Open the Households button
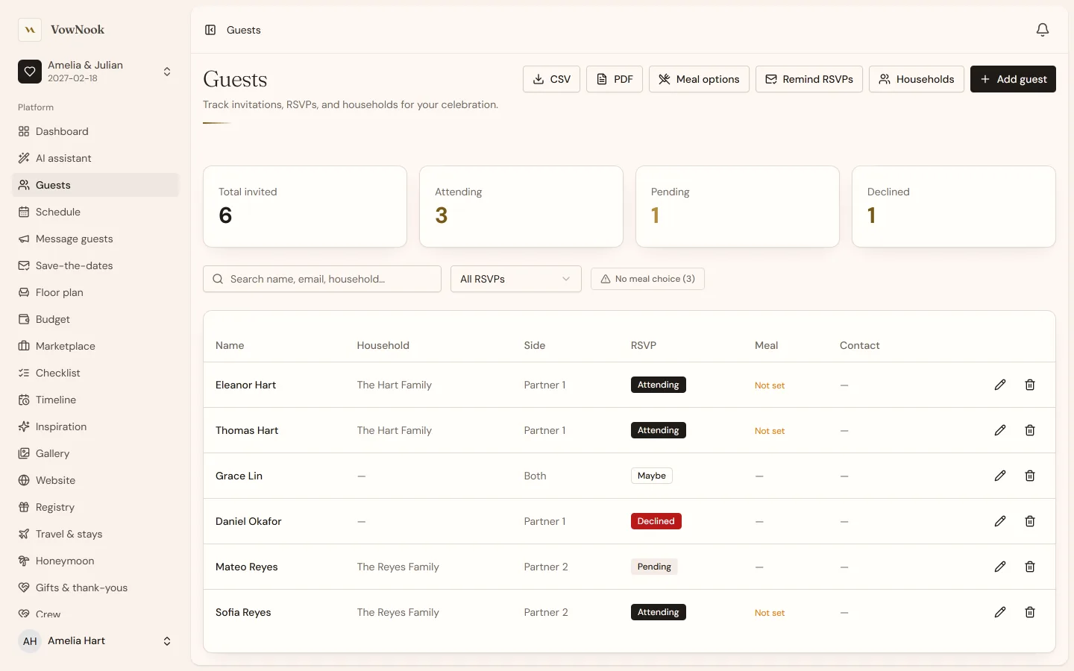The image size is (1074, 671). click(x=917, y=79)
